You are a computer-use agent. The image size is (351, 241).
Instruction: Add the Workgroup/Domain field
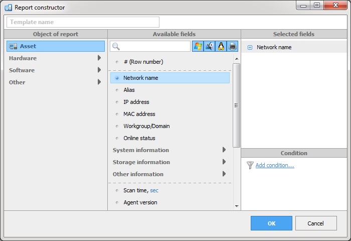click(170, 126)
